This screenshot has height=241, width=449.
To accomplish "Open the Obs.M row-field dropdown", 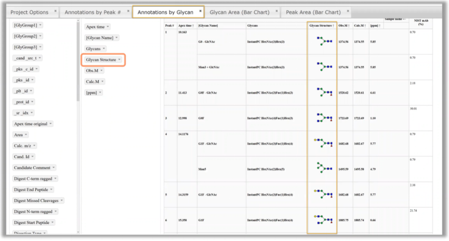I will [102, 71].
